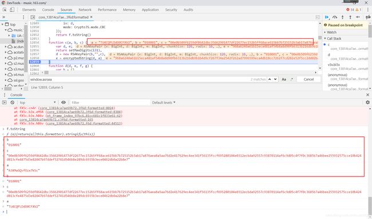
Task: Click the yellow warning count indicator
Action: (358, 10)
